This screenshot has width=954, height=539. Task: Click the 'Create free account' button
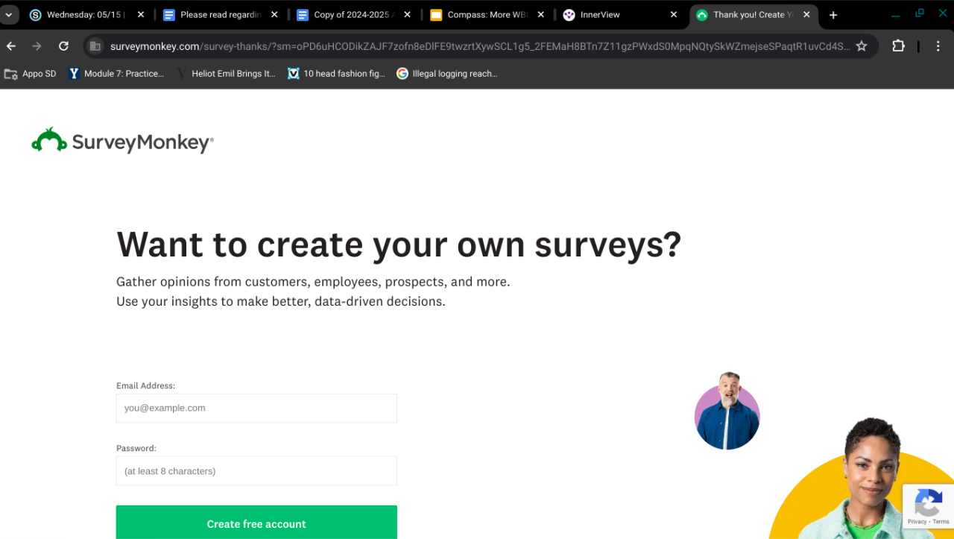coord(256,523)
